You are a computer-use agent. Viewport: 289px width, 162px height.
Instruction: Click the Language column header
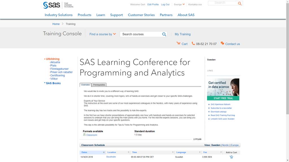pyautogui.click(x=188, y=152)
